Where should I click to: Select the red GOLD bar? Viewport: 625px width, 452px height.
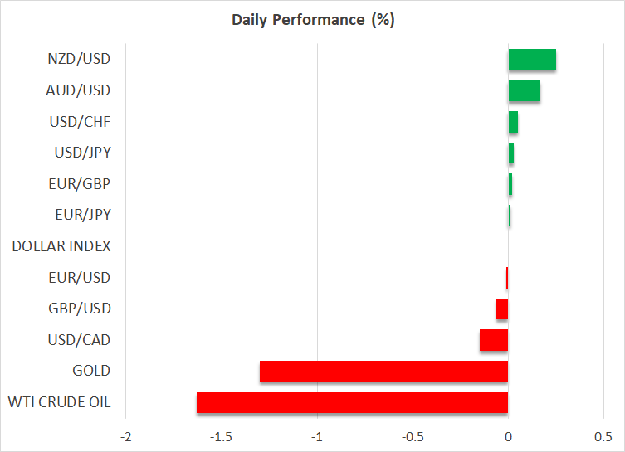[383, 371]
